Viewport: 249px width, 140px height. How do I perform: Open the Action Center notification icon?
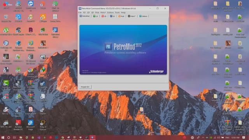[x=244, y=137]
